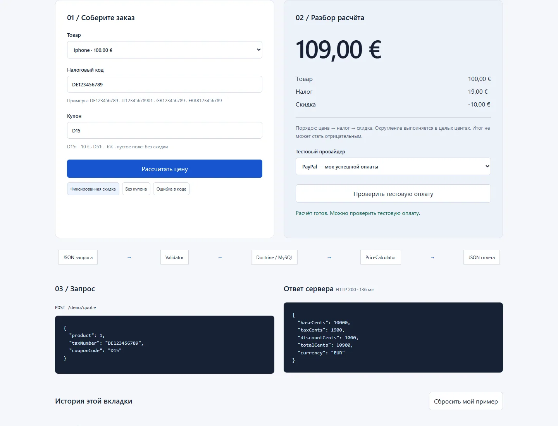This screenshot has width=558, height=426.
Task: Click the Проверить тестовую оплату button
Action: tap(393, 194)
